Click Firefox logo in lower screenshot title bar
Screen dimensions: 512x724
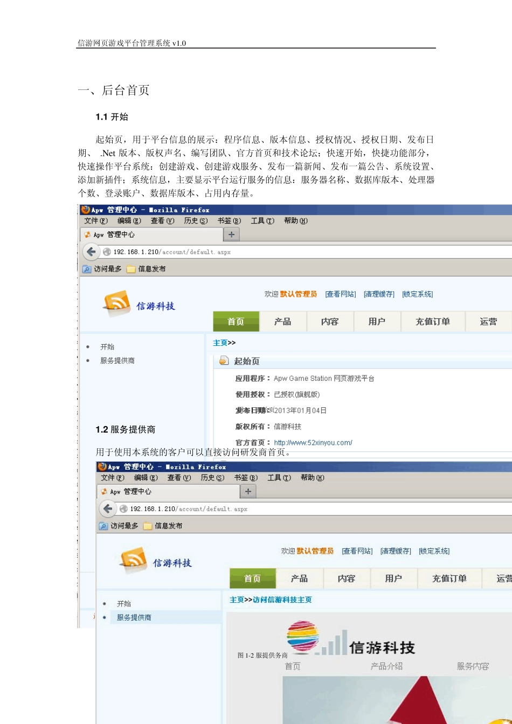click(102, 467)
